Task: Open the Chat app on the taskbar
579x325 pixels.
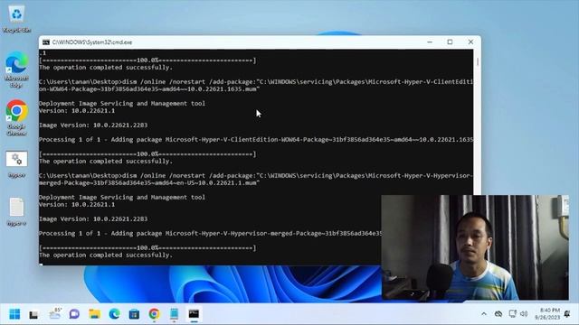Action: (74, 314)
